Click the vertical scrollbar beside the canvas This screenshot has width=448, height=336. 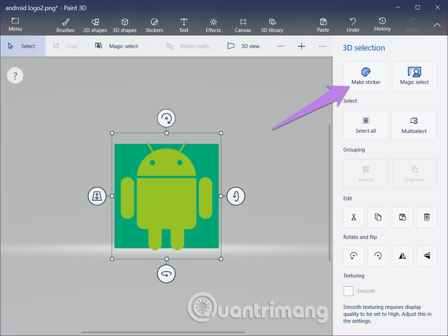pyautogui.click(x=329, y=193)
